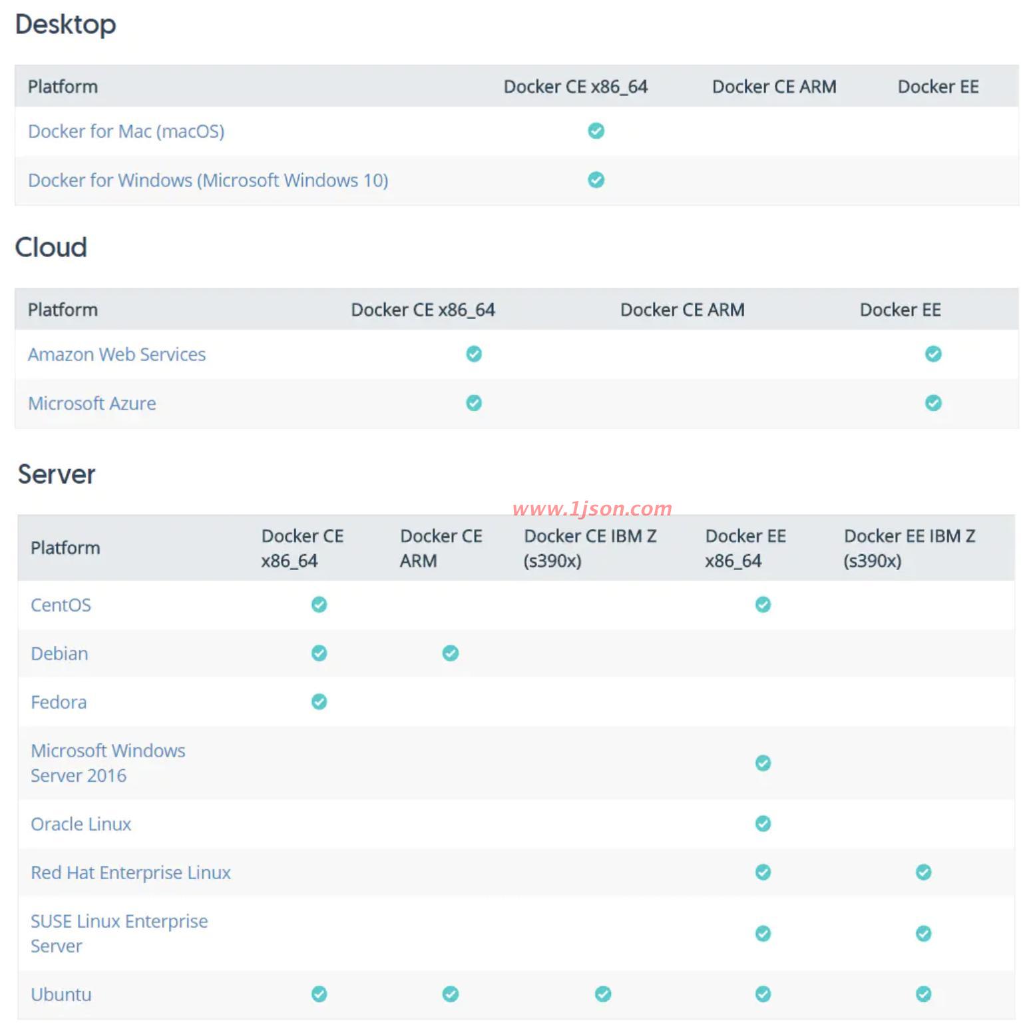1021x1031 pixels.
Task: Click Server table Docker CE x86_64 header
Action: point(302,548)
